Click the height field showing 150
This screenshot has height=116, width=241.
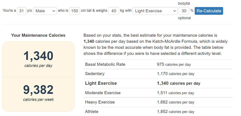74,11
